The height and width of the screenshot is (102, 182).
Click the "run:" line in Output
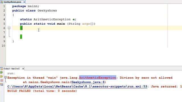click(11, 73)
